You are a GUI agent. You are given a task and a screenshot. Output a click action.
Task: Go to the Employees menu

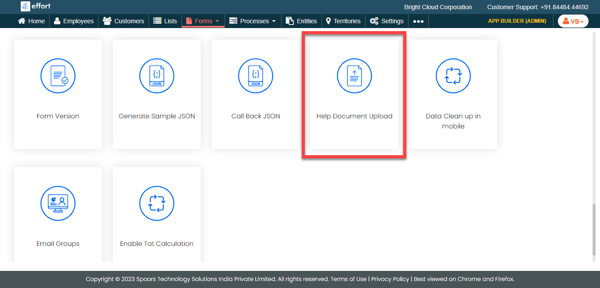point(74,21)
